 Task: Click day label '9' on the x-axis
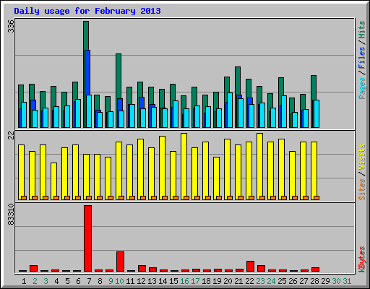tap(111, 281)
